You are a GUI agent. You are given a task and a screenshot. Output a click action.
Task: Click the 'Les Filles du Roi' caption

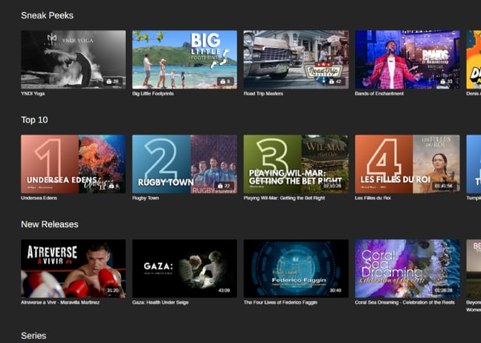coord(373,198)
